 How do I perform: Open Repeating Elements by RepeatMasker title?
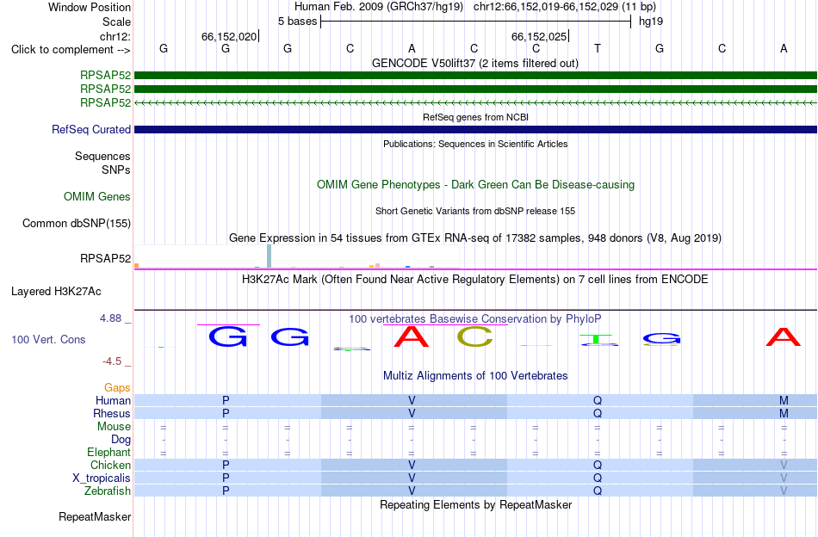click(x=475, y=505)
